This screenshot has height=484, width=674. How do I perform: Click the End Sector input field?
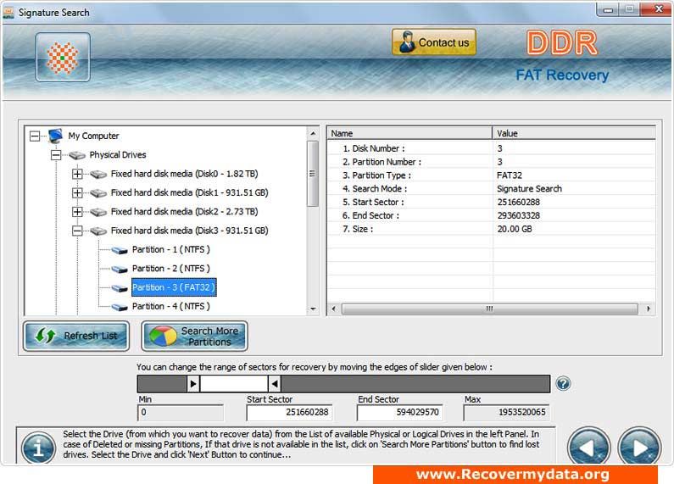[x=400, y=413]
